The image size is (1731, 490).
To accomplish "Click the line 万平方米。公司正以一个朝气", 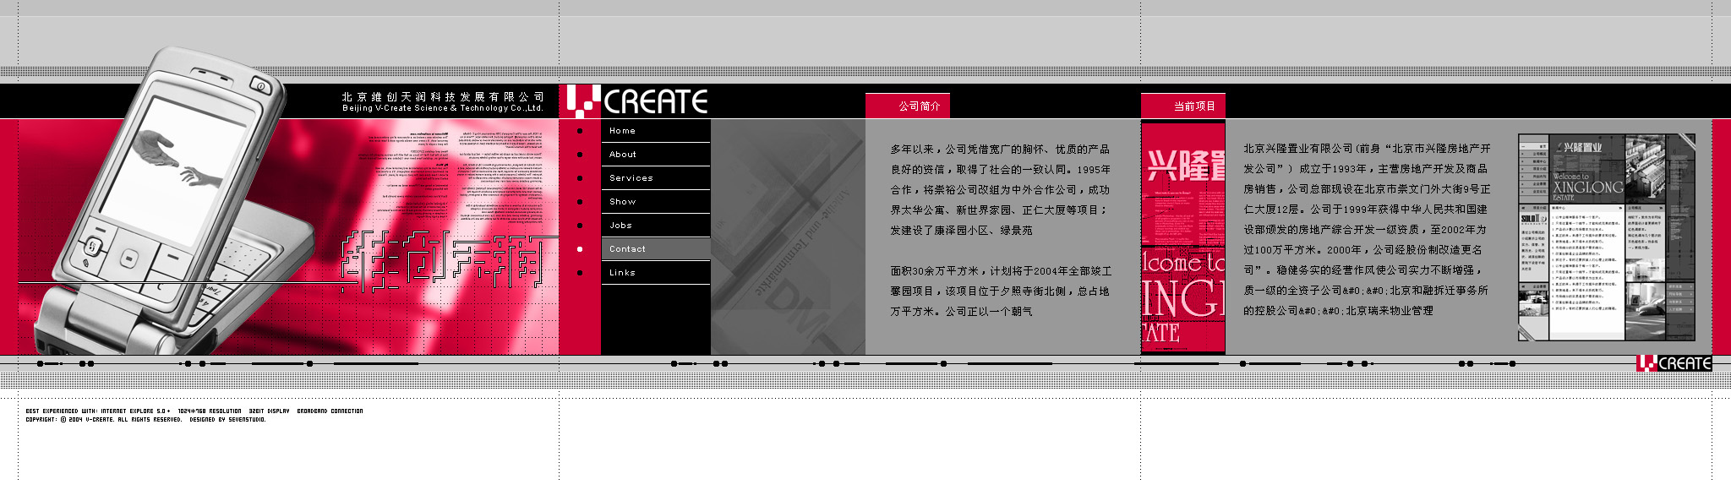I will click(x=961, y=312).
